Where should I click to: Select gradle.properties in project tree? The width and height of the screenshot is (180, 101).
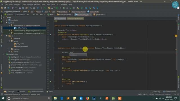[17, 67]
